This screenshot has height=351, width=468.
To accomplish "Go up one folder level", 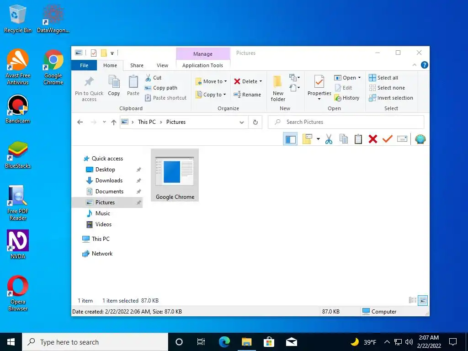I will [114, 122].
